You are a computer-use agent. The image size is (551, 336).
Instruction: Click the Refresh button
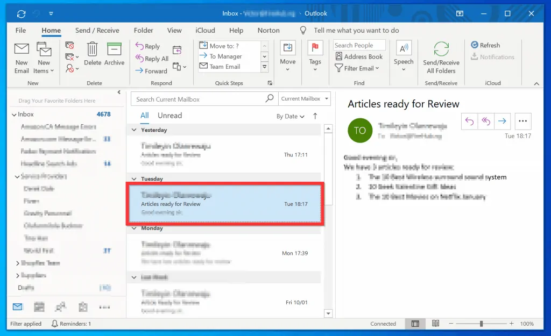tap(485, 45)
